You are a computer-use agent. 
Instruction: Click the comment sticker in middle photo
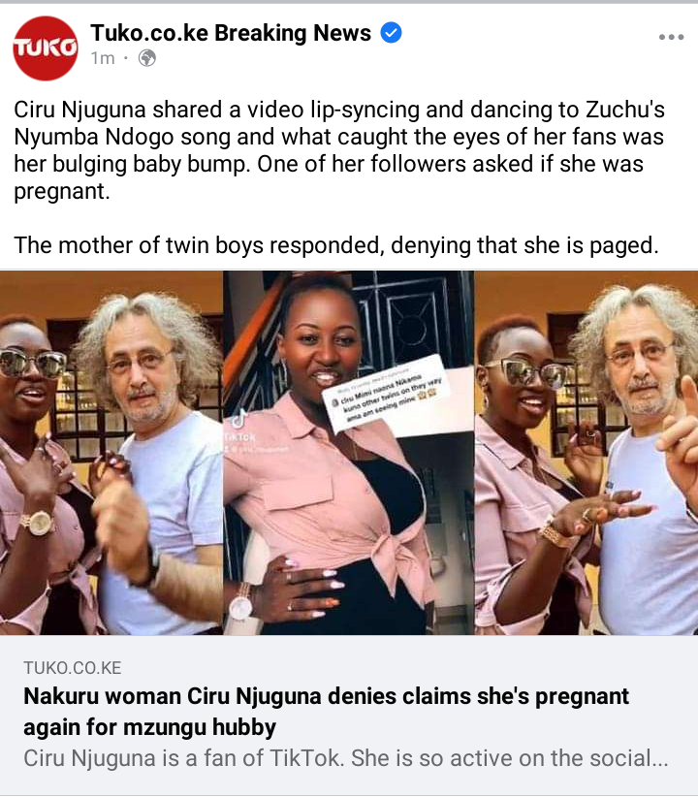385,394
